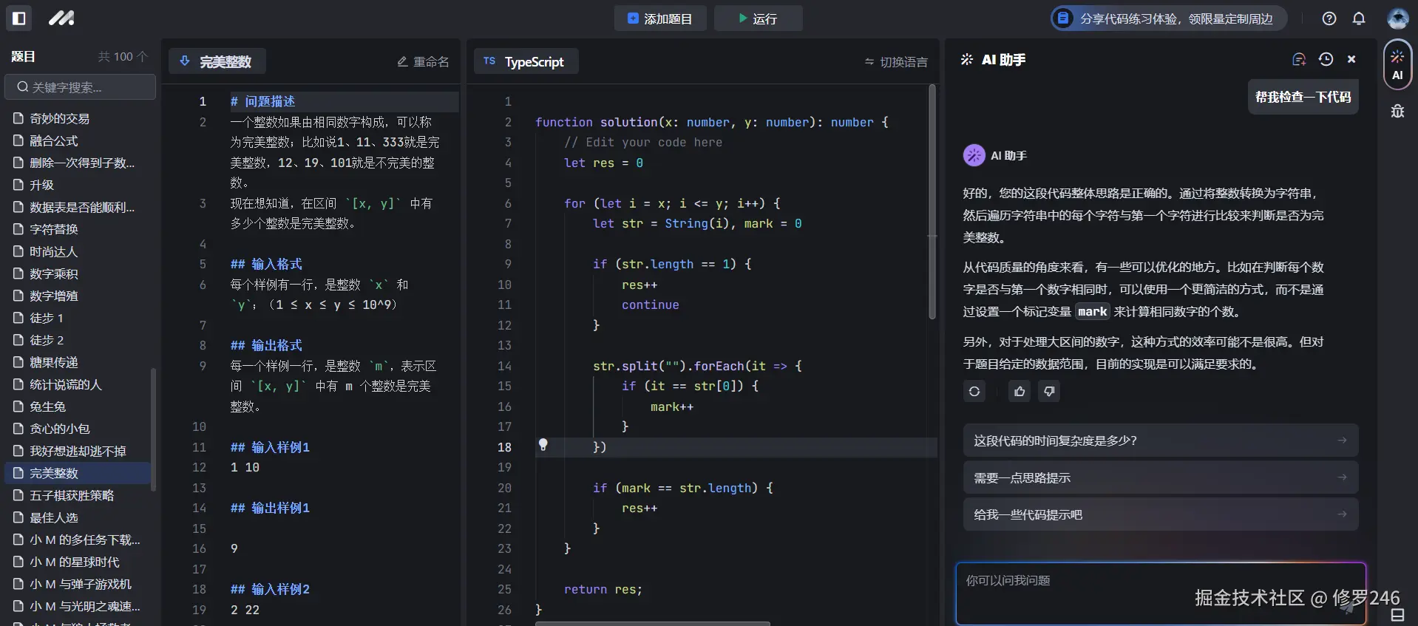
Task: Open notifications bell
Action: 1358,18
